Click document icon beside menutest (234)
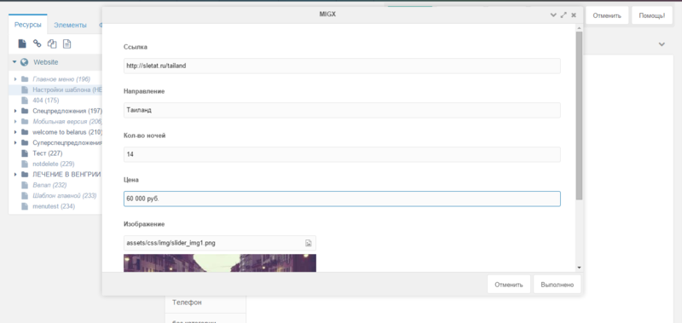 [x=25, y=206]
